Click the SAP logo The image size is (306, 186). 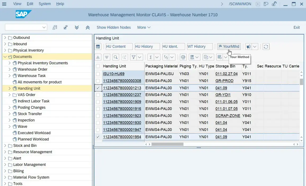[23, 14]
